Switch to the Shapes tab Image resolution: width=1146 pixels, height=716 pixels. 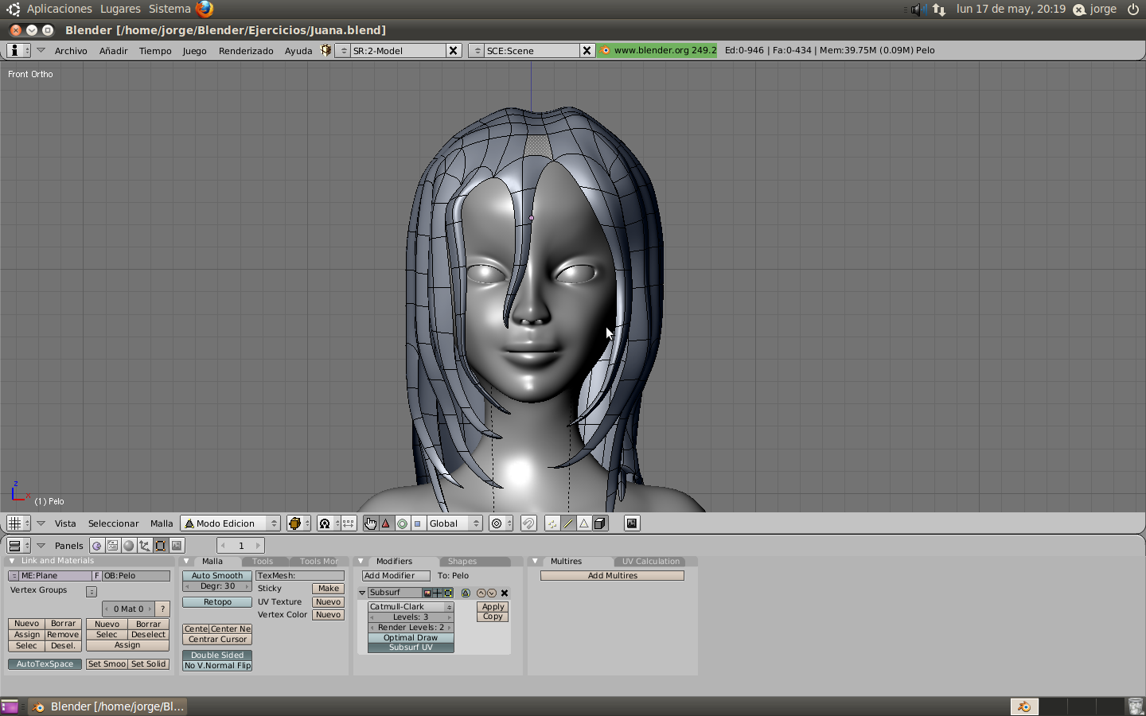(462, 562)
